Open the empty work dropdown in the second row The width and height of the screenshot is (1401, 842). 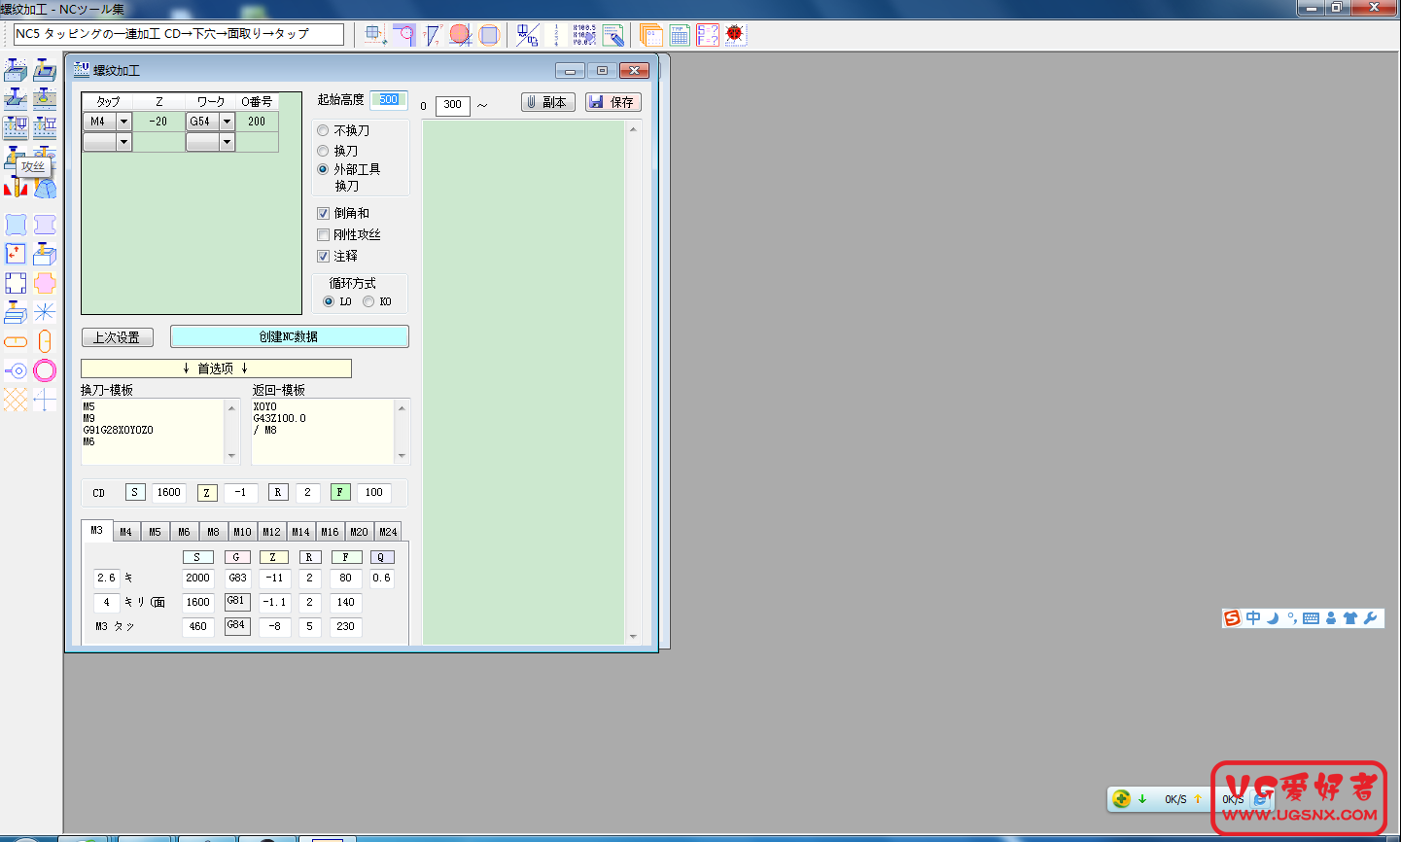tap(227, 142)
